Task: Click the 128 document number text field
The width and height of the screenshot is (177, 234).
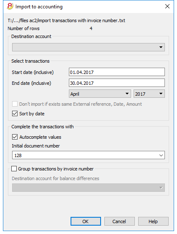Action: 85,155
